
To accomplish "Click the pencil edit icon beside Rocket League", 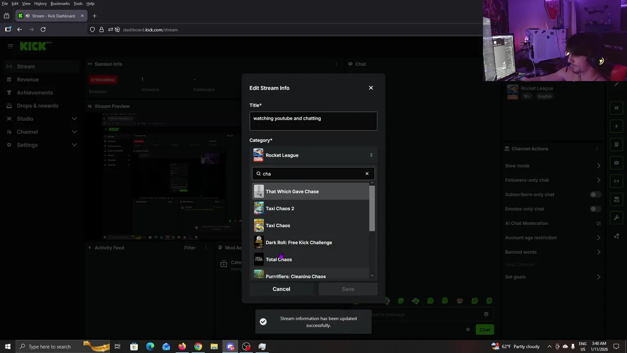I will 617,84.
